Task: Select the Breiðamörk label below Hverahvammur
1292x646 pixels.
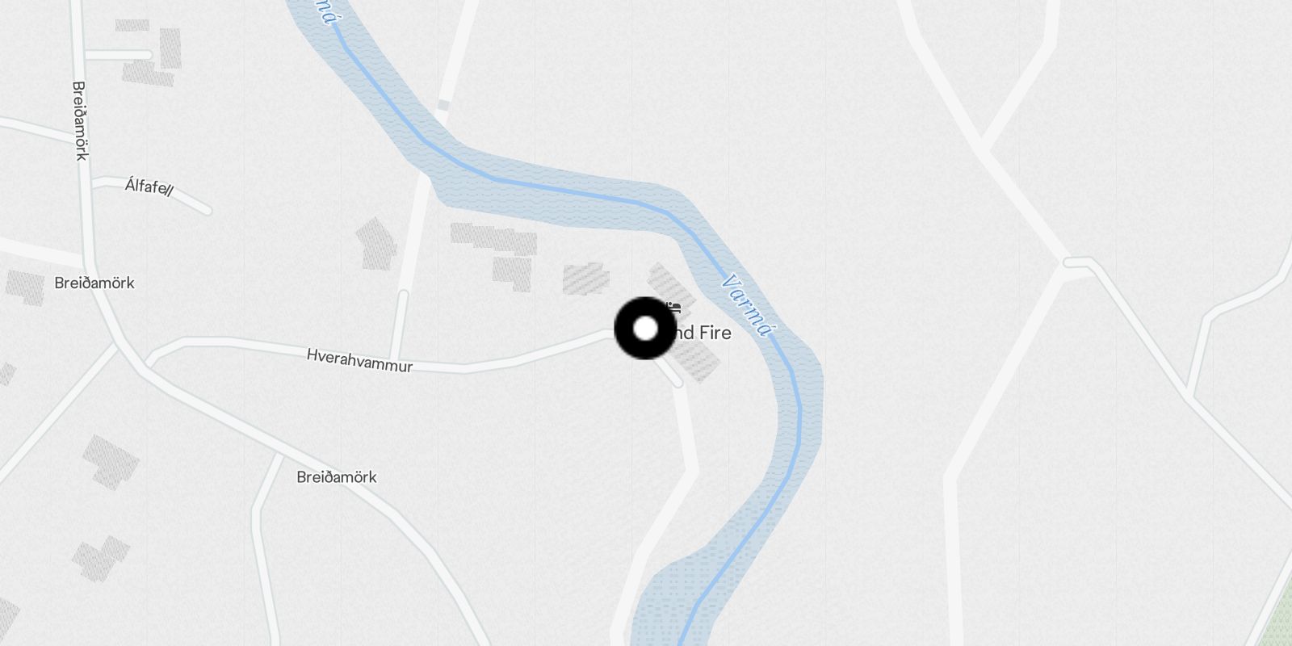Action: 337,477
